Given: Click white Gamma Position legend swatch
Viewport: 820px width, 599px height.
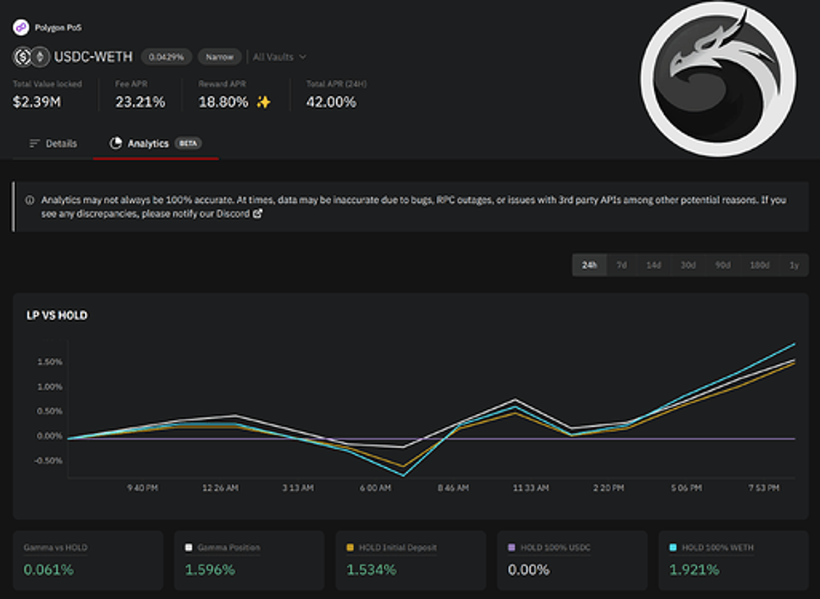Looking at the screenshot, I should [x=189, y=548].
